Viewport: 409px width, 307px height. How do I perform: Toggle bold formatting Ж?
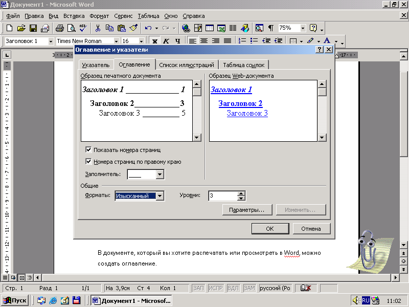(x=155, y=41)
